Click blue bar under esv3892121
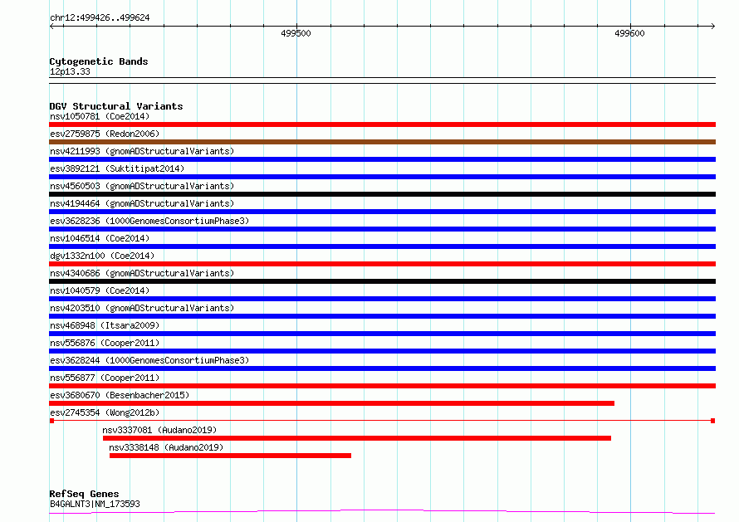The image size is (739, 522). tap(382, 177)
